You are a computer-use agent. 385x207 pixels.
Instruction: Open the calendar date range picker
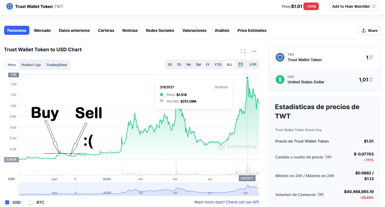[241, 64]
